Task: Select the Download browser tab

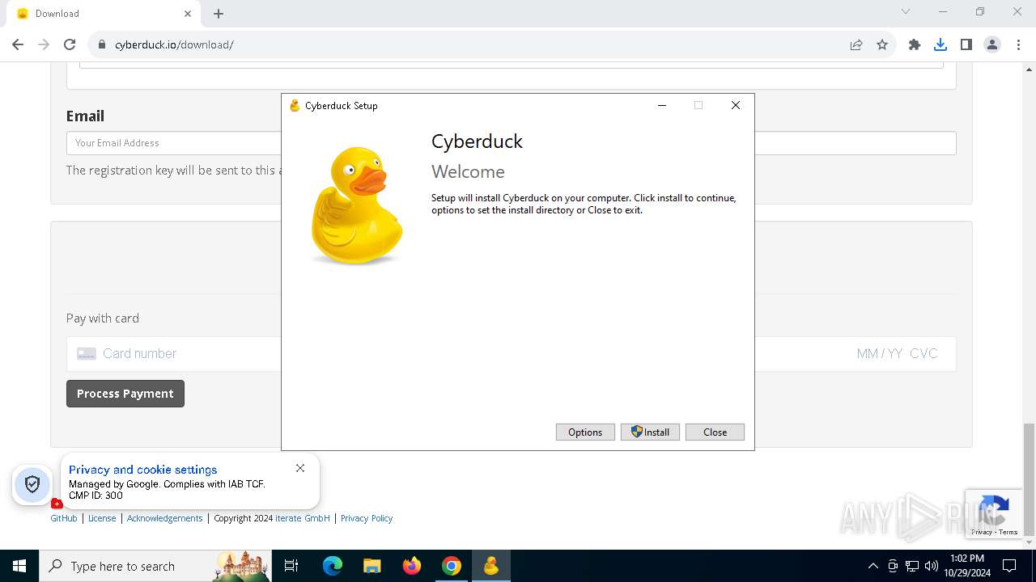Action: click(x=104, y=14)
